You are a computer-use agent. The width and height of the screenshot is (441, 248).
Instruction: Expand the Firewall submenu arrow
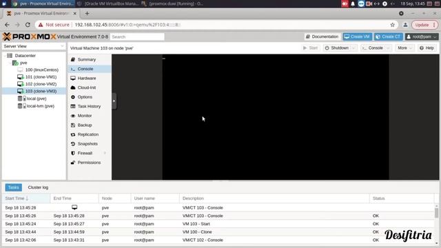105,153
